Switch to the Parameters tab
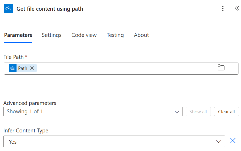This screenshot has width=241, height=151. point(18,35)
